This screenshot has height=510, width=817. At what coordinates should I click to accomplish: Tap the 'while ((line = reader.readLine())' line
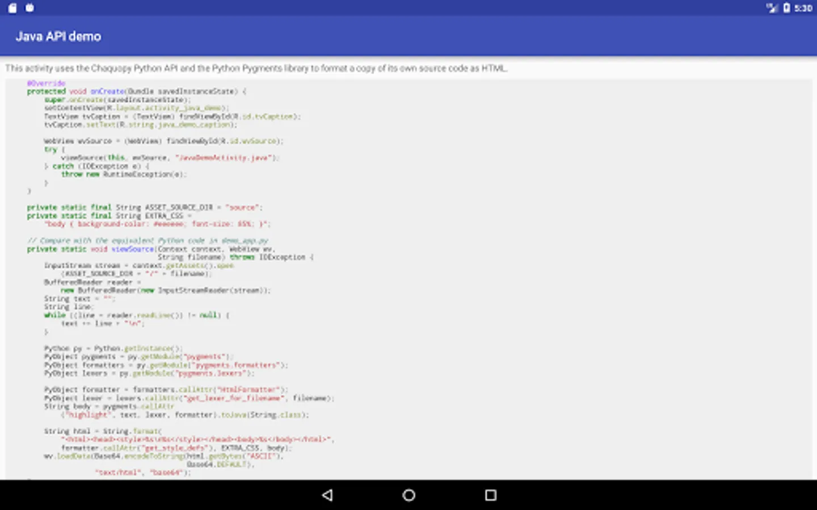coord(137,315)
